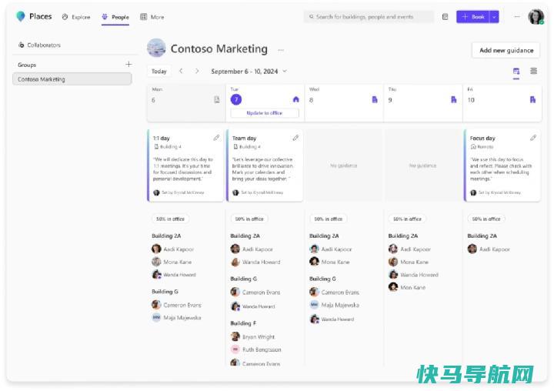Click Monday 50% in office badge
Viewport: 554px width, 391px height.
(x=170, y=219)
